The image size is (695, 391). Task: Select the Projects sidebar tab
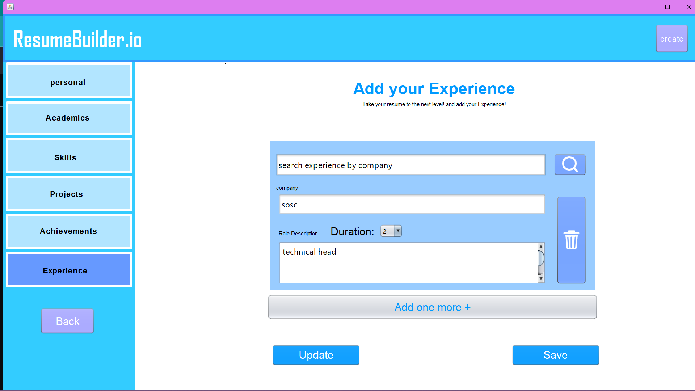coord(69,193)
